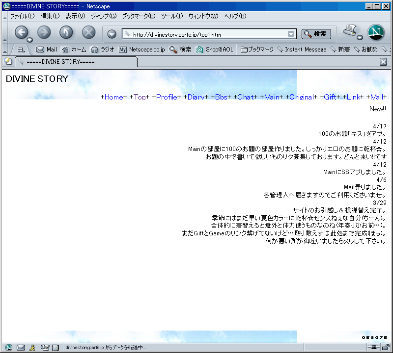Open the ブックマーク bookmarks folder
This screenshot has height=353, width=393.
tap(257, 50)
